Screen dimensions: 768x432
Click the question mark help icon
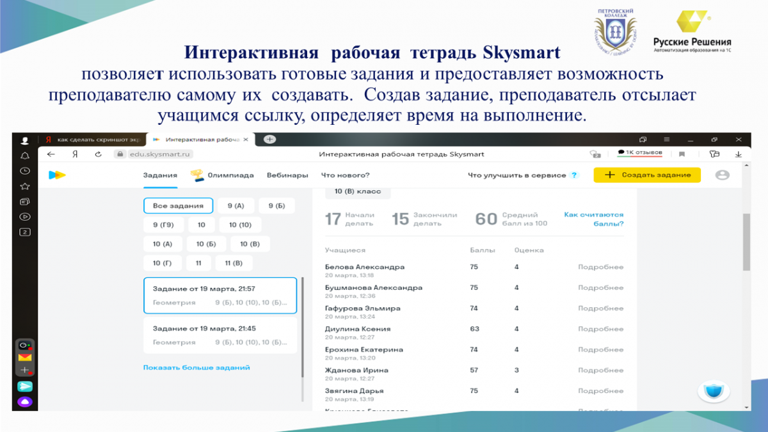pyautogui.click(x=574, y=175)
